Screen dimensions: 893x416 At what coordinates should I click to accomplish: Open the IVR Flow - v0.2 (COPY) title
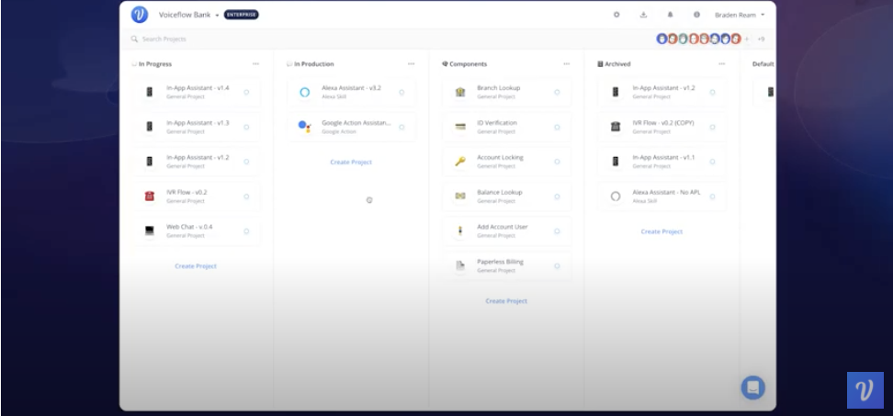(663, 123)
